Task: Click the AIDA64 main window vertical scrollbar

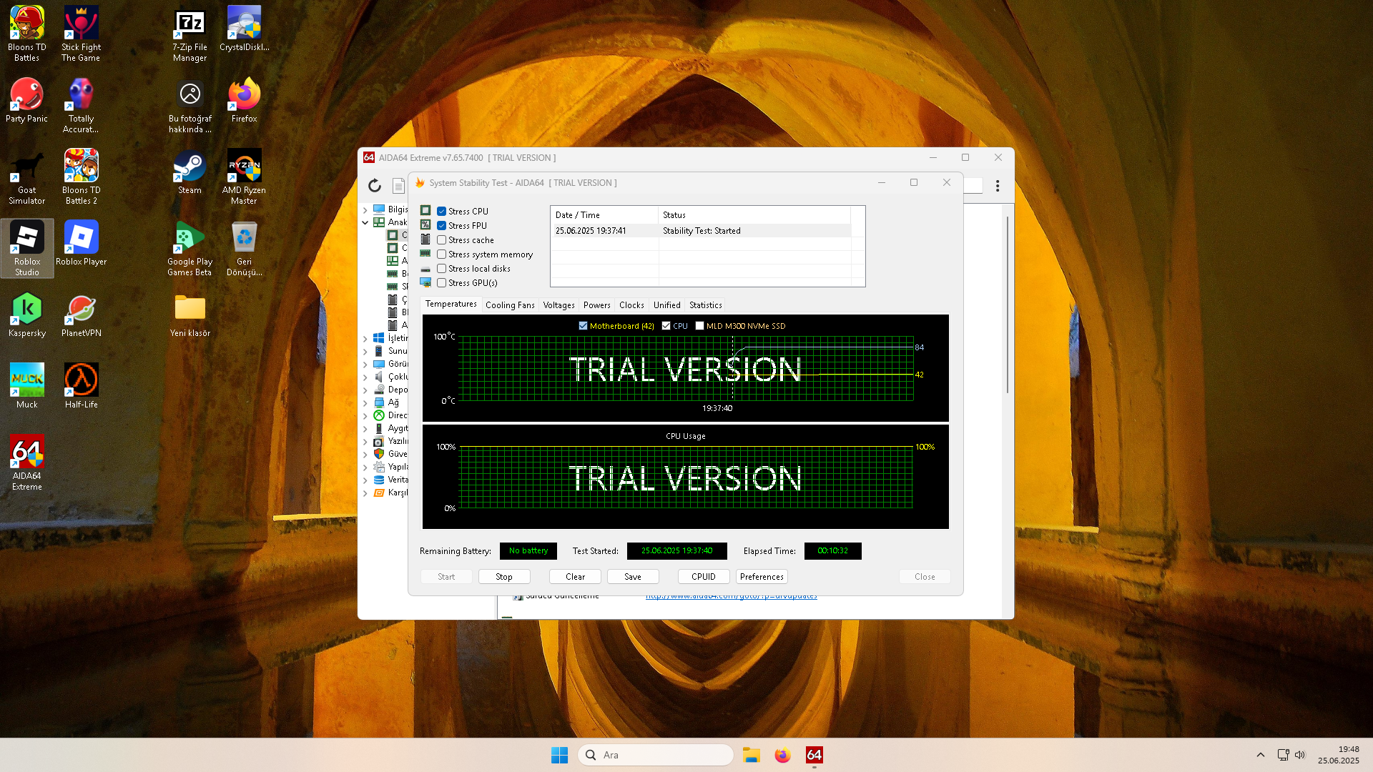Action: 1008,304
